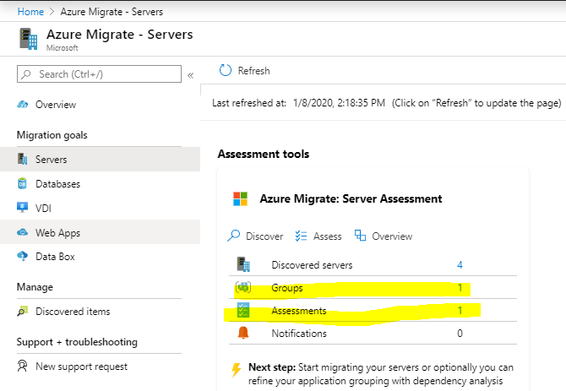Click the Refresh button label

(x=253, y=71)
